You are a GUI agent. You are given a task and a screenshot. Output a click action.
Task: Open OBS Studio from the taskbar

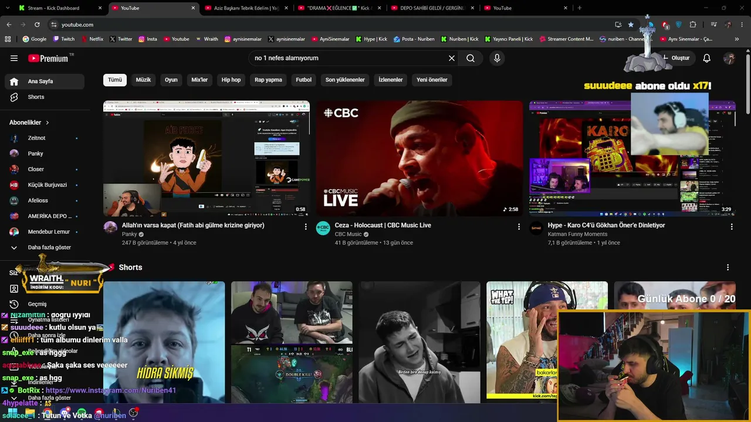click(133, 414)
